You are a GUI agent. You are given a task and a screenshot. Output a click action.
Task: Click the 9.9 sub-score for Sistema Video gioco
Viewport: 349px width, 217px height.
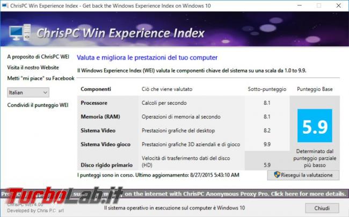point(267,144)
